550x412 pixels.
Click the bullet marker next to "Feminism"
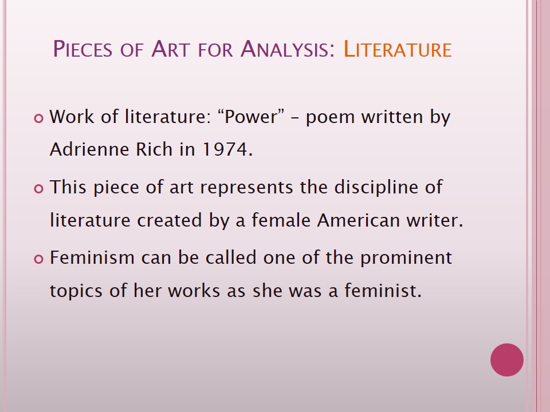point(39,259)
